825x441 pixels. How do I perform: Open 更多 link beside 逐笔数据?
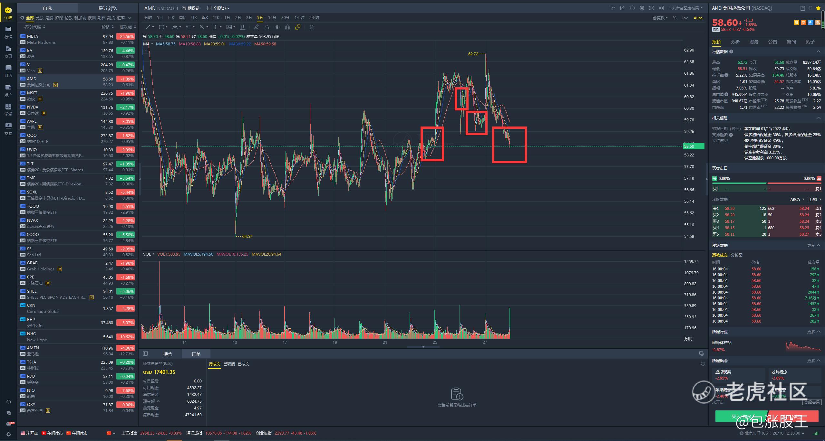[x=811, y=245]
